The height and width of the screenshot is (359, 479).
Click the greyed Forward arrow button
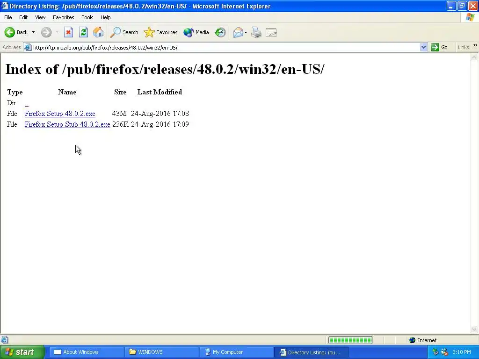(46, 32)
